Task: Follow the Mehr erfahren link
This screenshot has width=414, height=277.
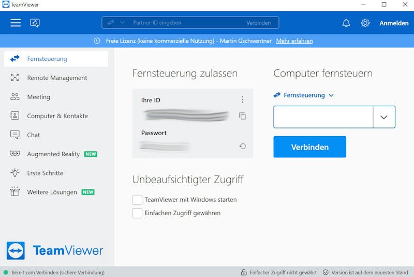Action: point(294,41)
